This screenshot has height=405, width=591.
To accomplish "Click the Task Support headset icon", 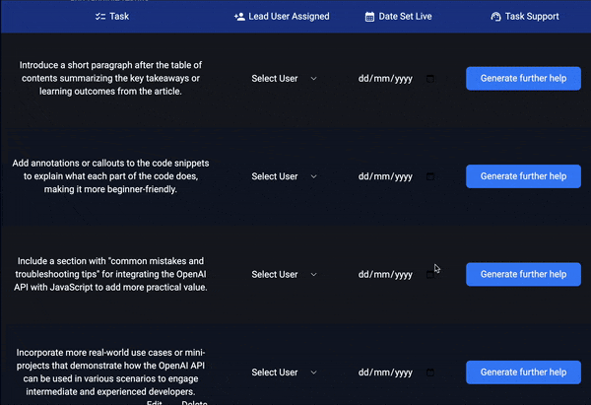I will point(495,17).
